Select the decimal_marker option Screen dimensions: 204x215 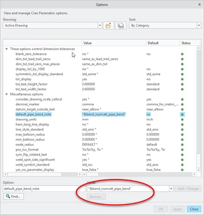[28, 104]
